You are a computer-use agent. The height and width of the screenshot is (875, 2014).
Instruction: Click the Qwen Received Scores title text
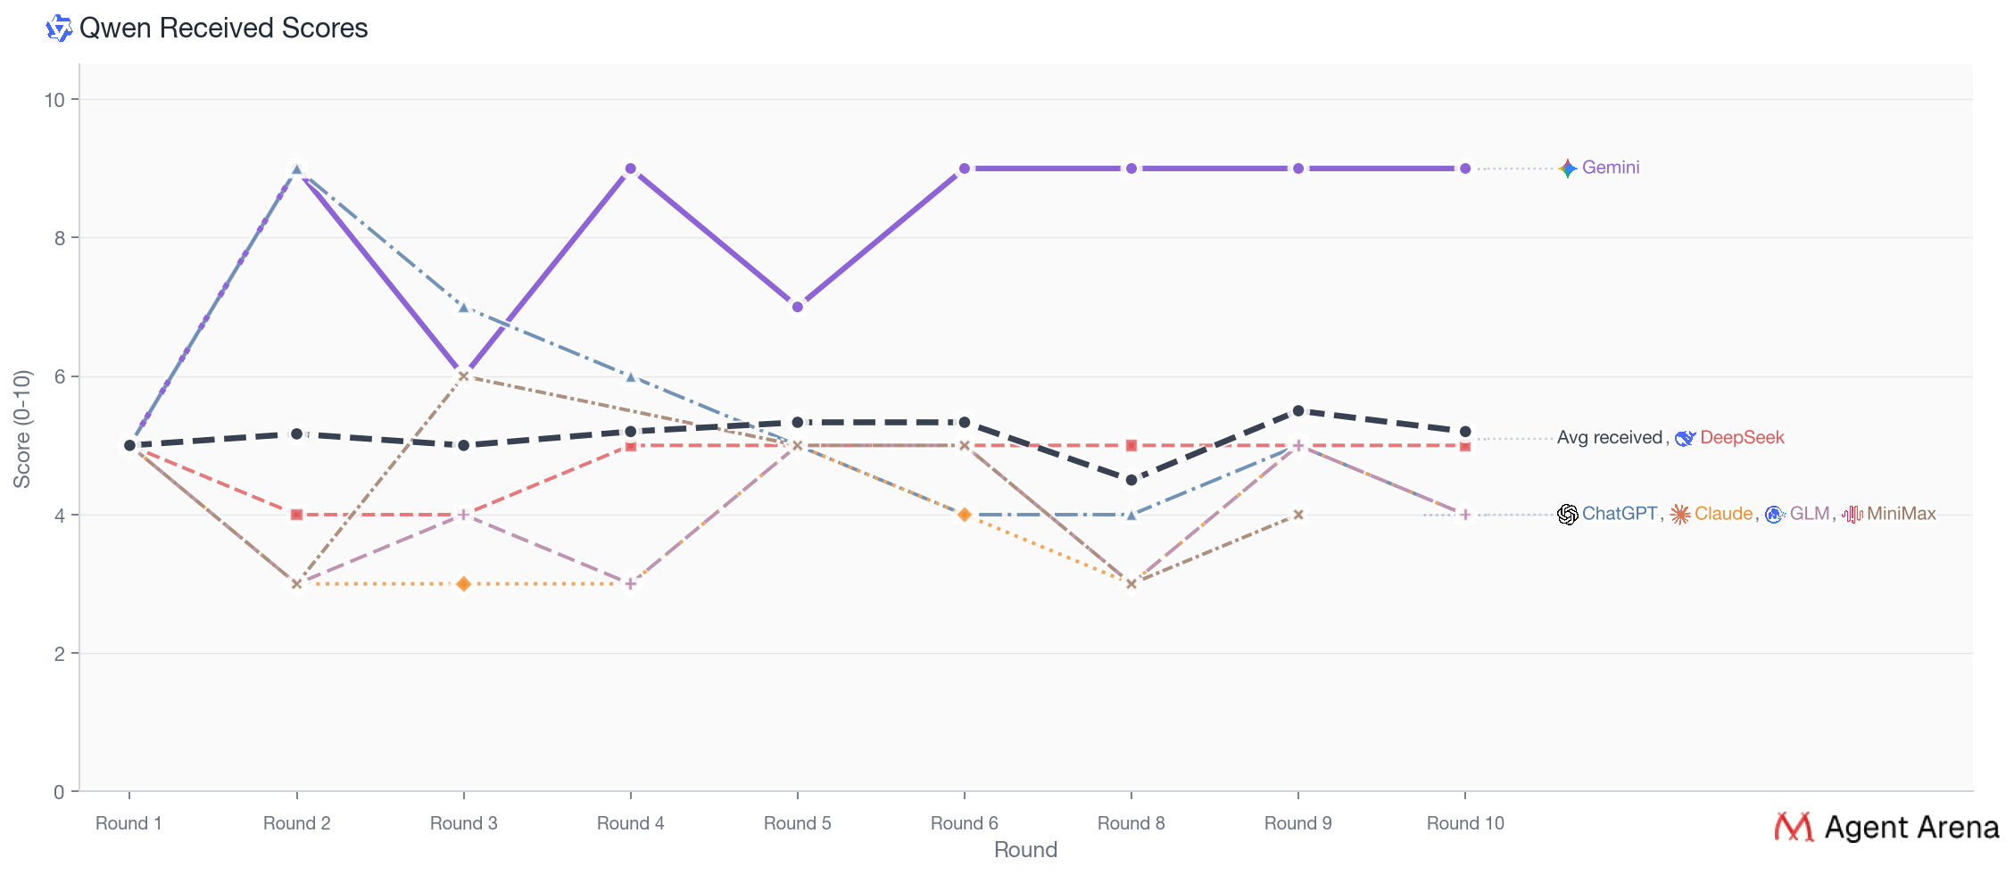tap(223, 29)
